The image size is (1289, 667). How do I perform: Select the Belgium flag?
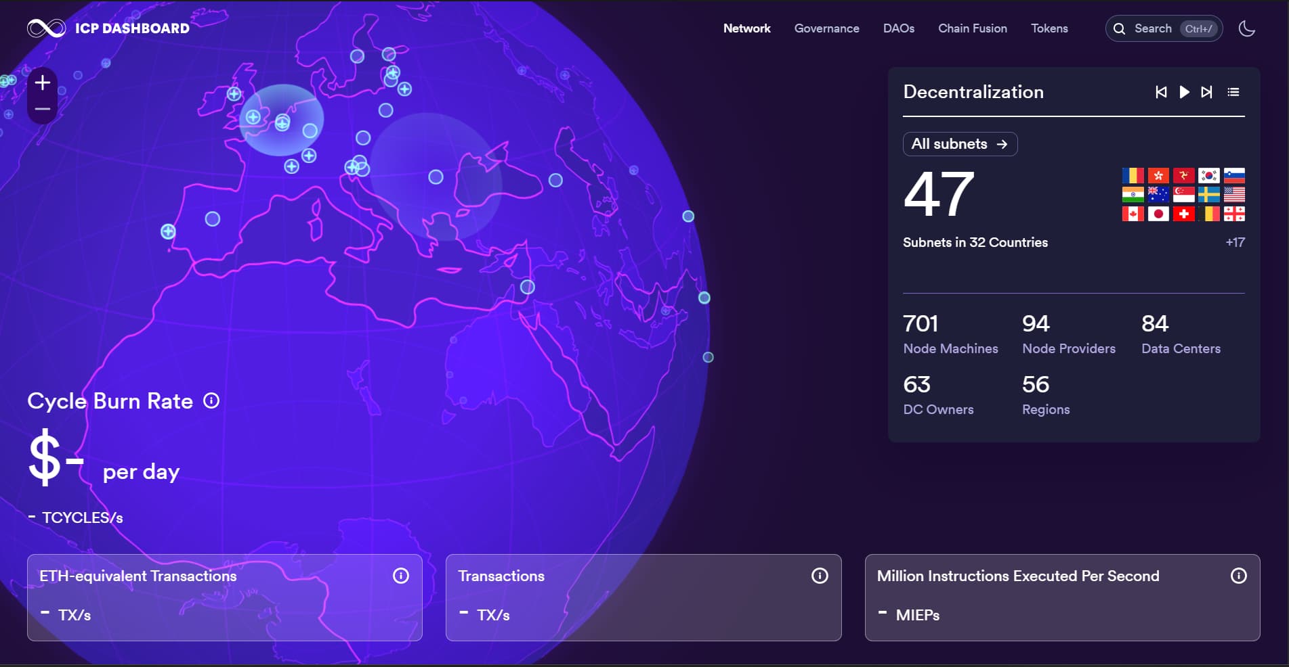point(1208,214)
